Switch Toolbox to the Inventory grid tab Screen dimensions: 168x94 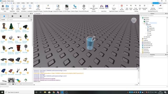[x=12, y=16]
